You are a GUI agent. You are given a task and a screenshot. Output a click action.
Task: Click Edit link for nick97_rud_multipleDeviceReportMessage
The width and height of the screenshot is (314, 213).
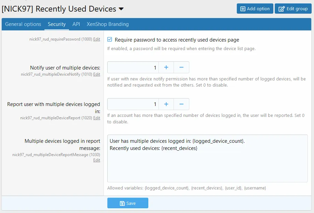[x=97, y=160]
